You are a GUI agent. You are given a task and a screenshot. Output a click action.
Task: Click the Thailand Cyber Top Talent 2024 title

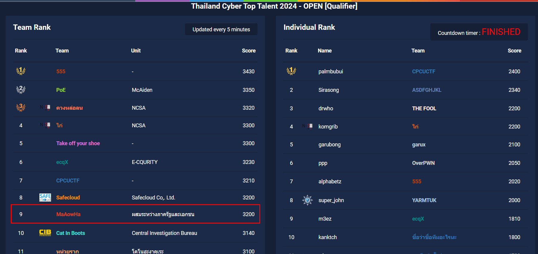[x=274, y=6]
